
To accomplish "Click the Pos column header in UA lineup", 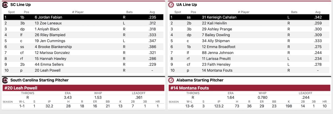I will [x=193, y=12].
